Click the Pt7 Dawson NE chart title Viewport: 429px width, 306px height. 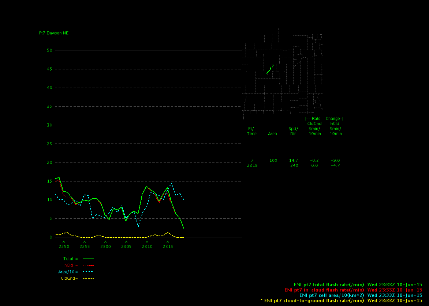coord(54,33)
